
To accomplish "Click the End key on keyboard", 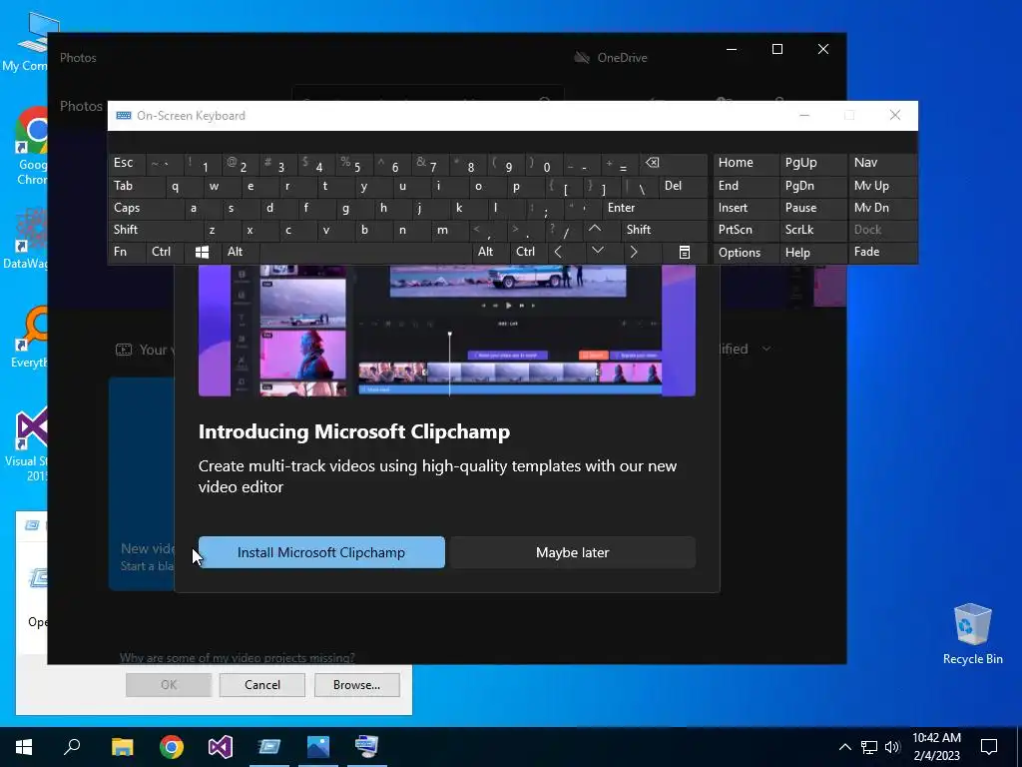I will [745, 186].
